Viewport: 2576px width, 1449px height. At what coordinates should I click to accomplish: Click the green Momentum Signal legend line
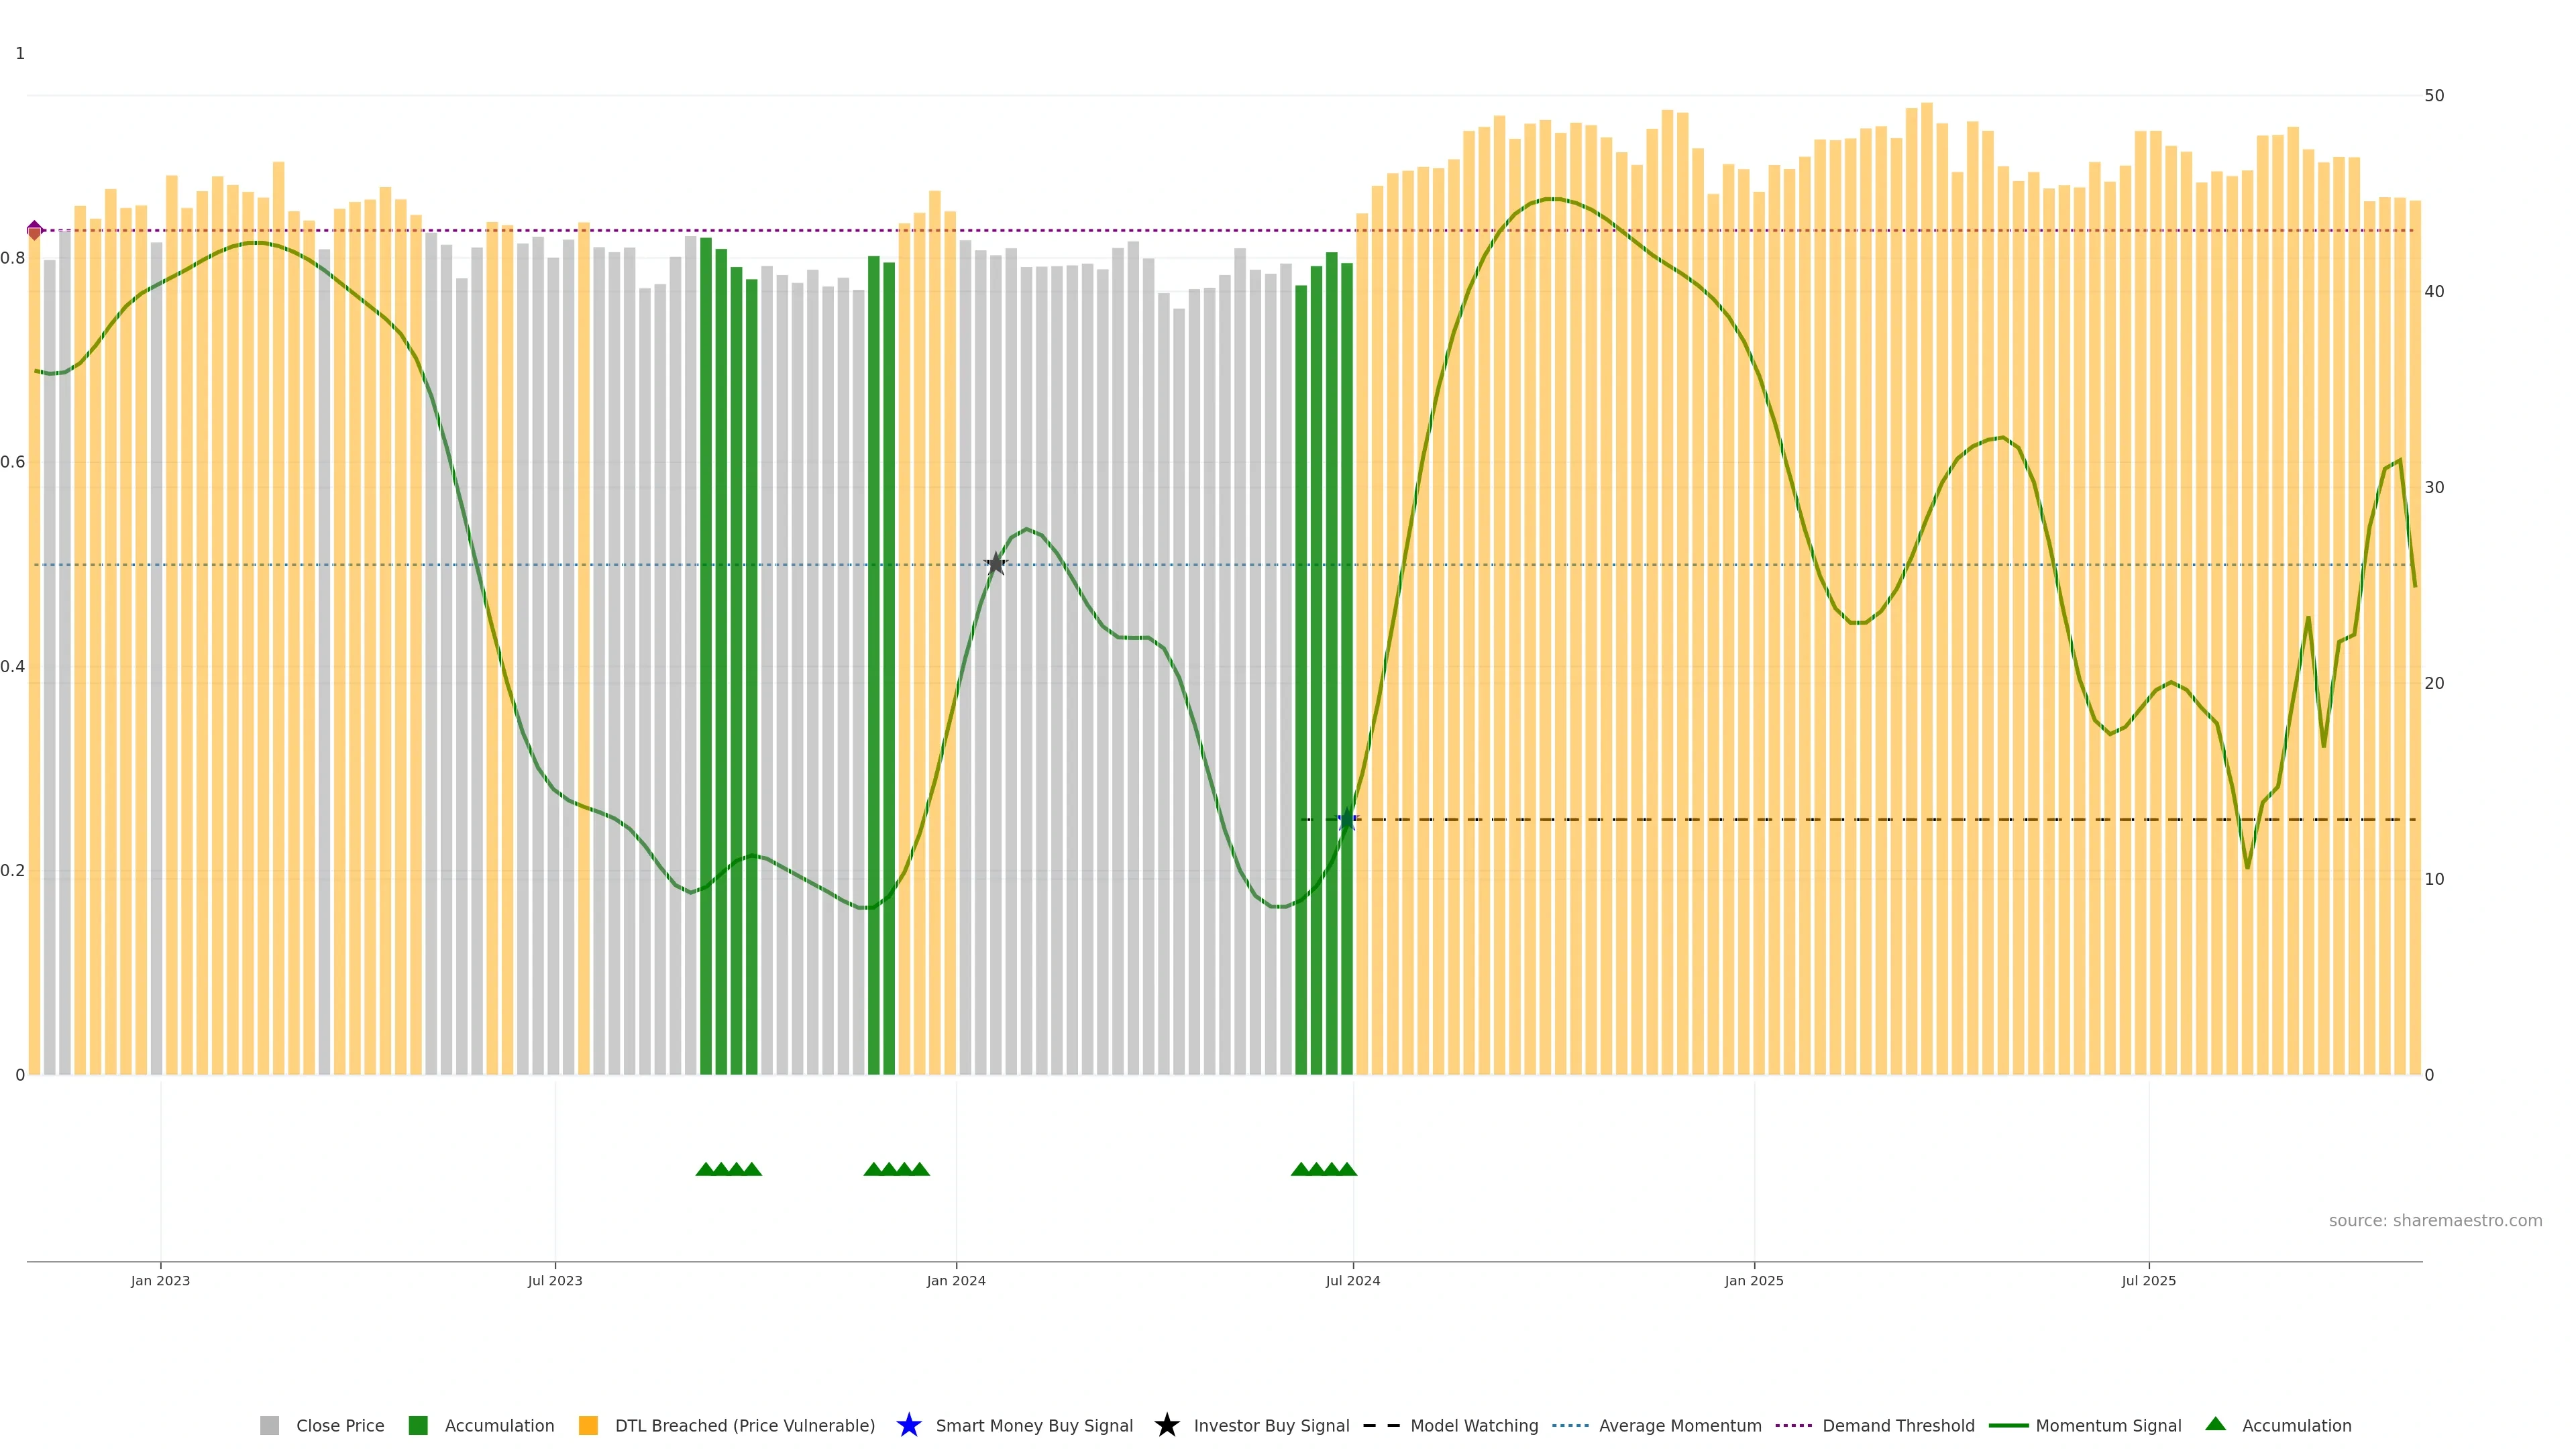2008,1425
